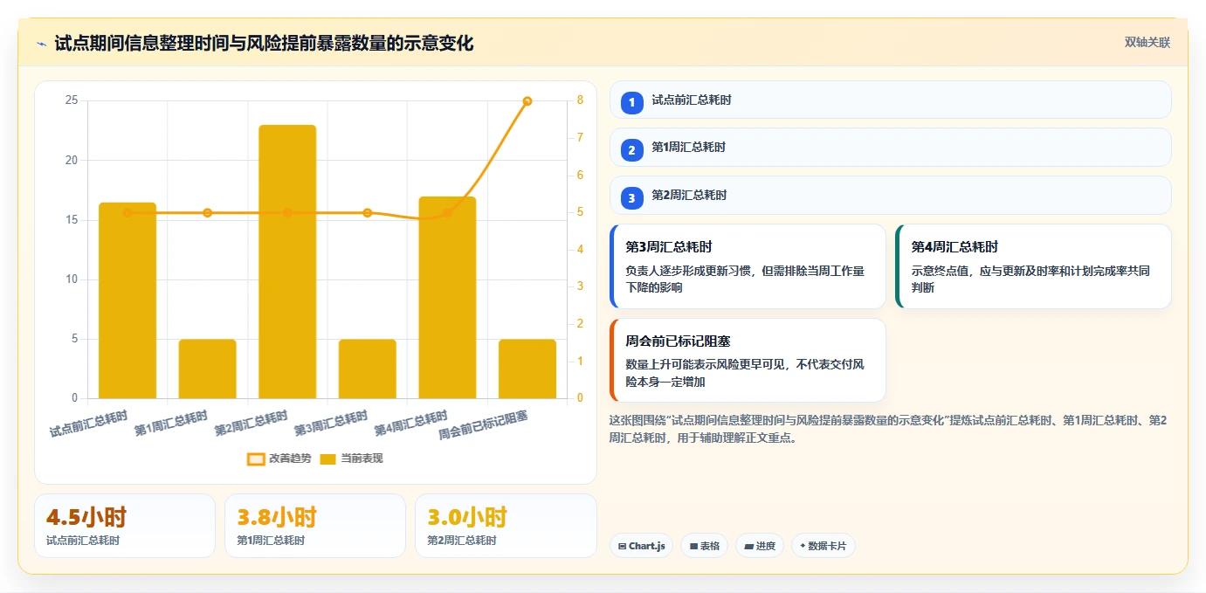Click the lightning icon before the title

[x=42, y=44]
